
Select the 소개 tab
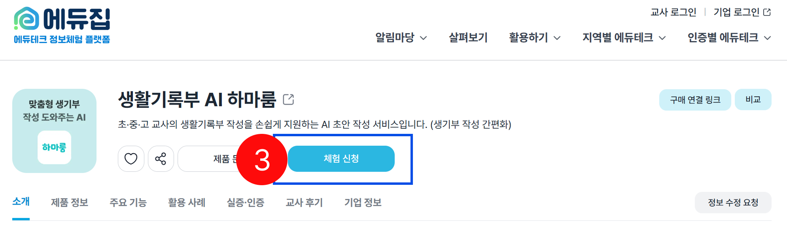click(x=21, y=202)
